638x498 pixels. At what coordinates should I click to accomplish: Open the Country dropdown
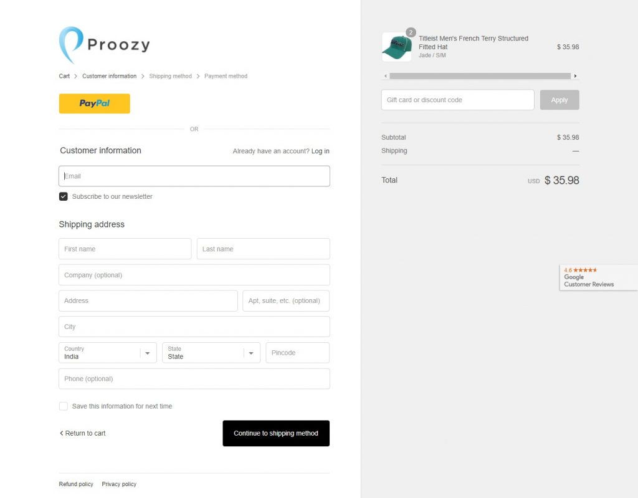click(x=108, y=353)
